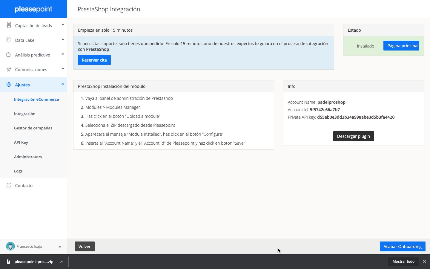Open the API Key settings page

click(21, 142)
